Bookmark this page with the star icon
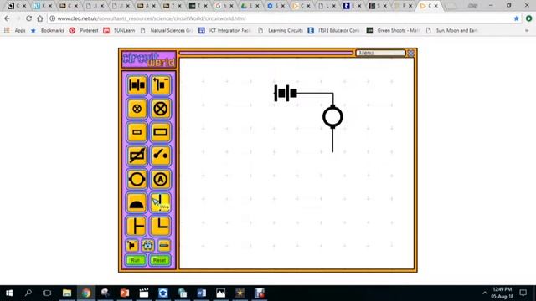This screenshot has height=301, width=536. pyautogui.click(x=516, y=18)
